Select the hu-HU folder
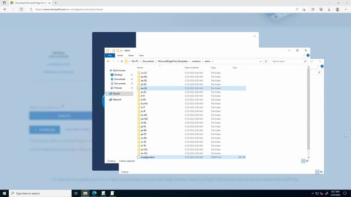Screen dimensions: 351x197 pyautogui.click(x=144, y=103)
